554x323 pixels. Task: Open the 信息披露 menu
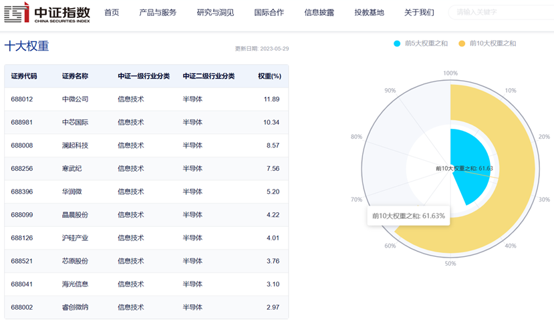[319, 13]
